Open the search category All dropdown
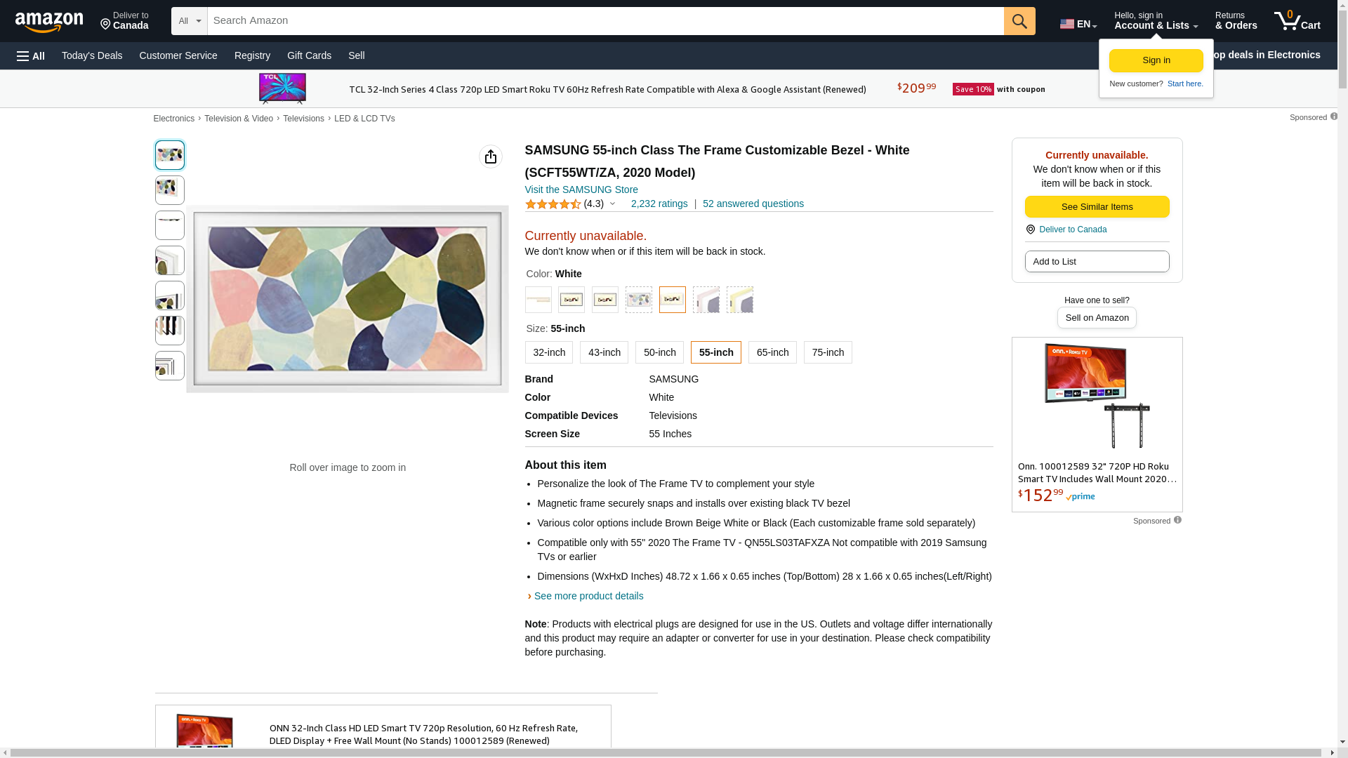The height and width of the screenshot is (758, 1348). pos(190,21)
